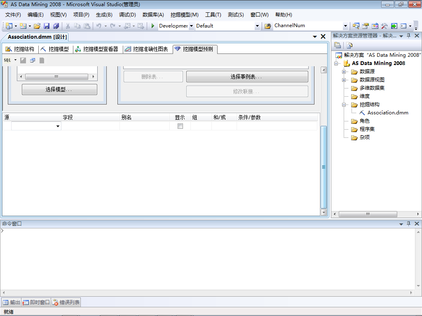Select the 杂项 folder in Solution Explorer
This screenshot has width=422, height=316.
(364, 137)
